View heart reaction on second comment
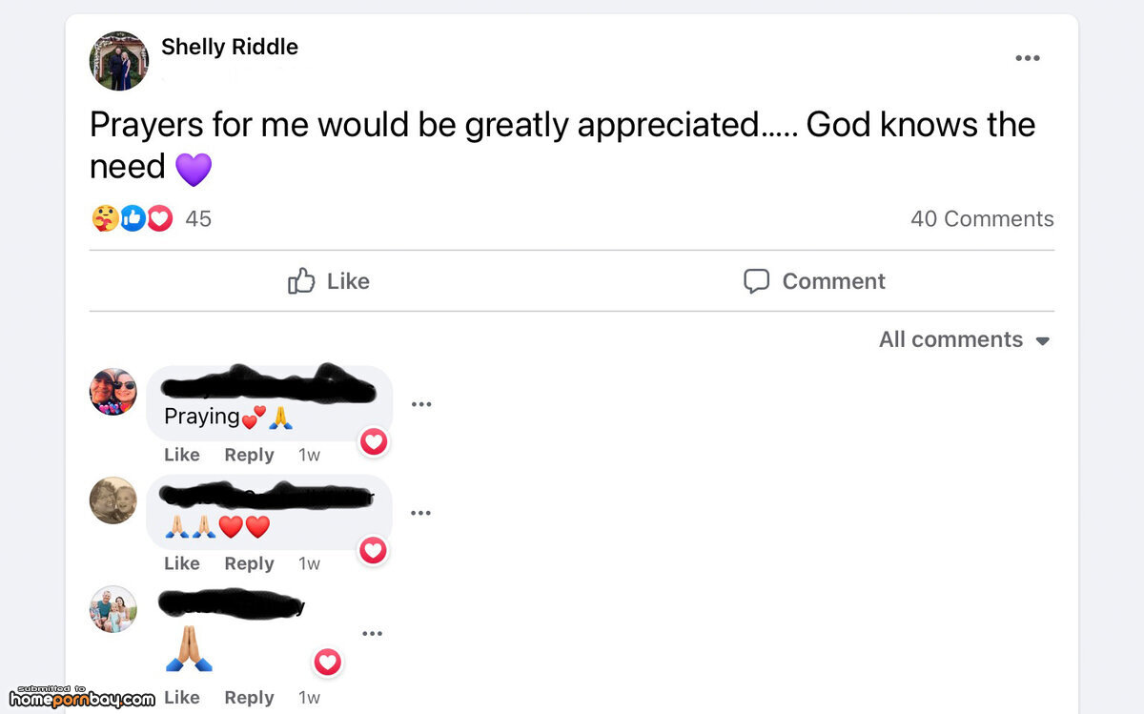The image size is (1144, 714). pos(373,550)
